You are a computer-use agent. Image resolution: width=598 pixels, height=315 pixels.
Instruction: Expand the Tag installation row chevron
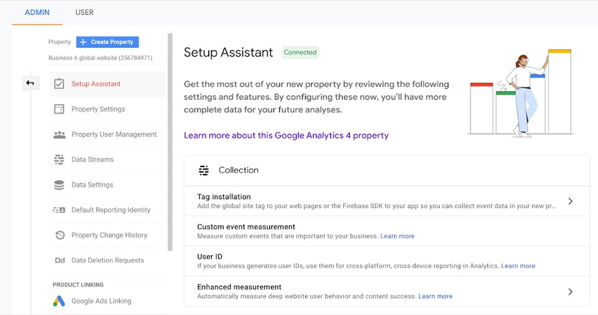[570, 201]
